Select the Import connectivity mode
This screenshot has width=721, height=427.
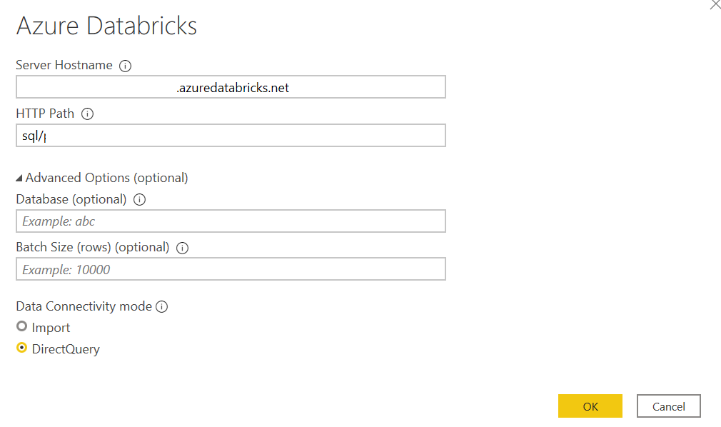tap(21, 326)
